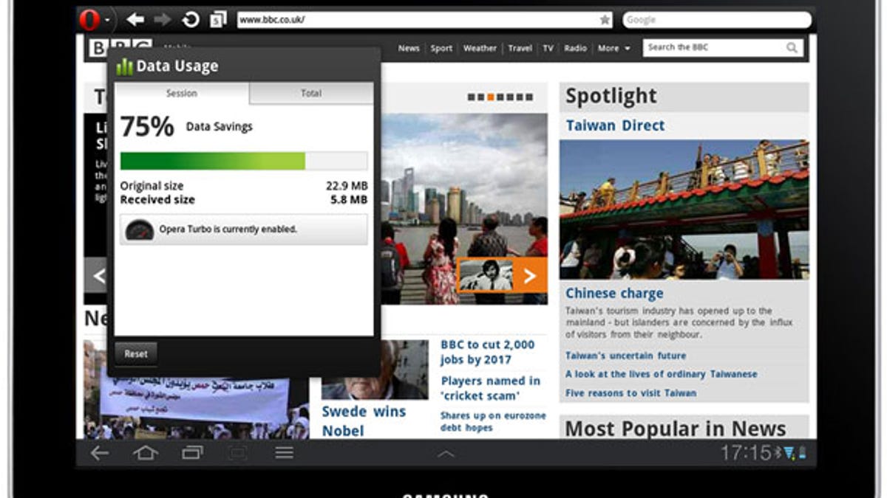Advance the photo carousel with the next arrow
The width and height of the screenshot is (887, 498).
tap(529, 275)
